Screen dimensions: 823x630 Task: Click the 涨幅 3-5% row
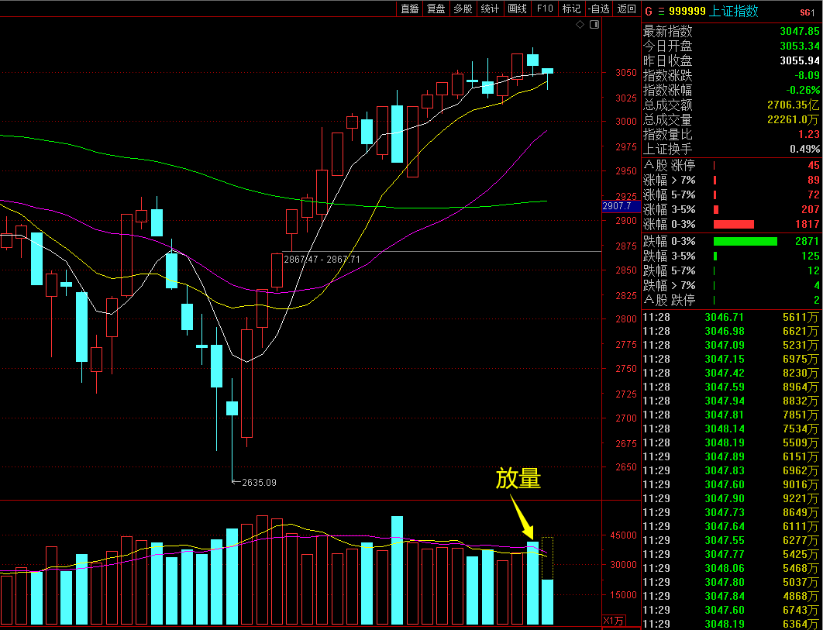[x=731, y=209]
